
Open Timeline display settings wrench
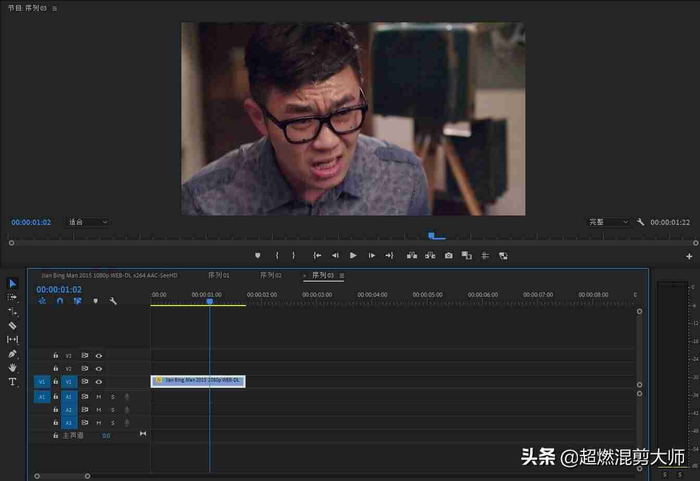coord(113,301)
